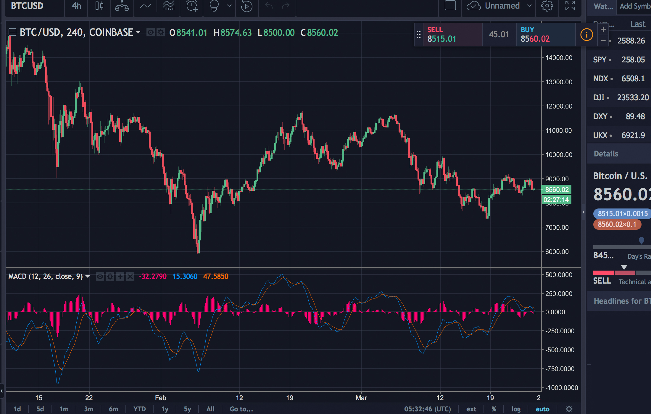Switch to the YTD timeframe tab
The height and width of the screenshot is (414, 651).
139,409
